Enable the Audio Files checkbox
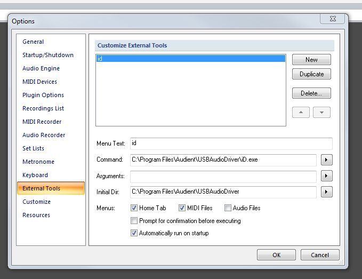 click(228, 208)
